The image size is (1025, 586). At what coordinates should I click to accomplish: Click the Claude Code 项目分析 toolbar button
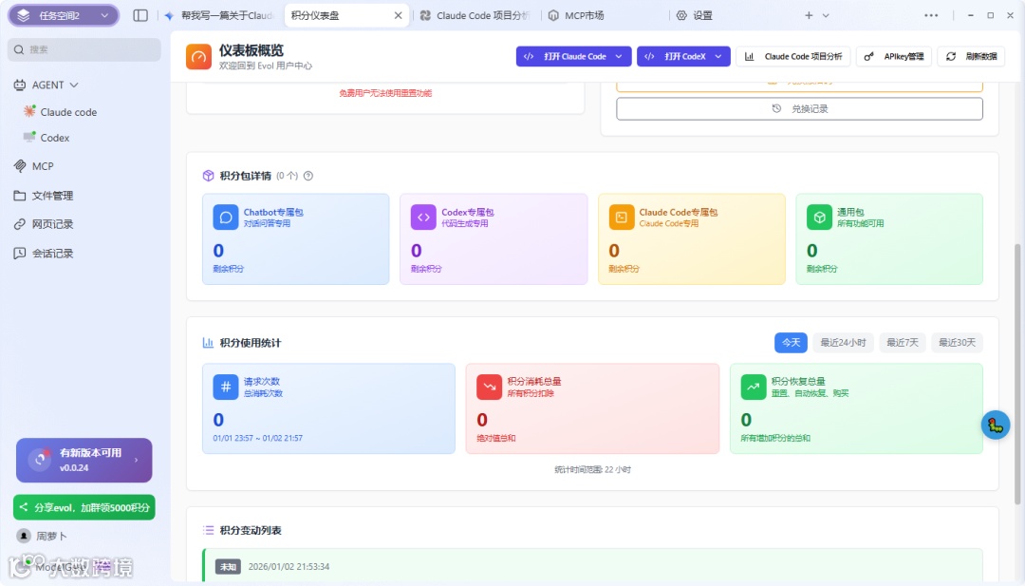point(793,56)
